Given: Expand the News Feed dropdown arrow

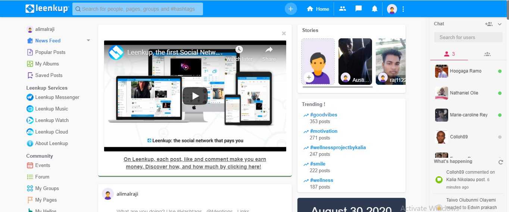Looking at the screenshot, I should point(88,41).
